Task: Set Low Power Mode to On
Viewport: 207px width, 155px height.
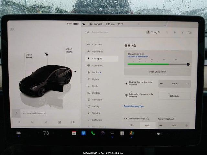Action: (132, 125)
